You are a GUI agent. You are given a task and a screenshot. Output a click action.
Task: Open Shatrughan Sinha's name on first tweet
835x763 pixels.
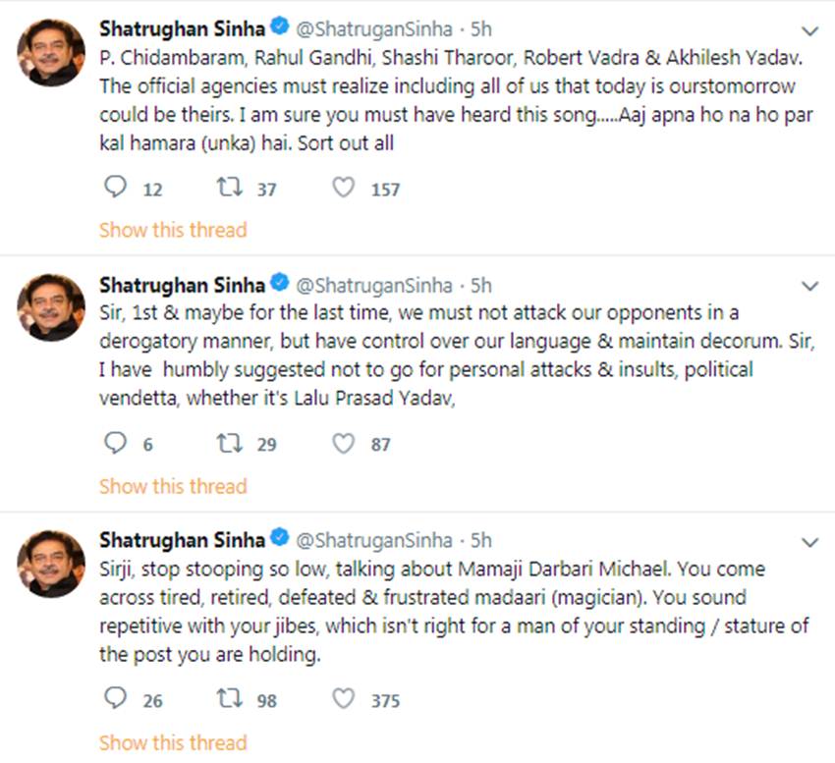point(182,29)
